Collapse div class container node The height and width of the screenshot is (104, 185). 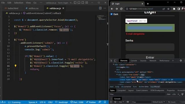[x=114, y=64]
